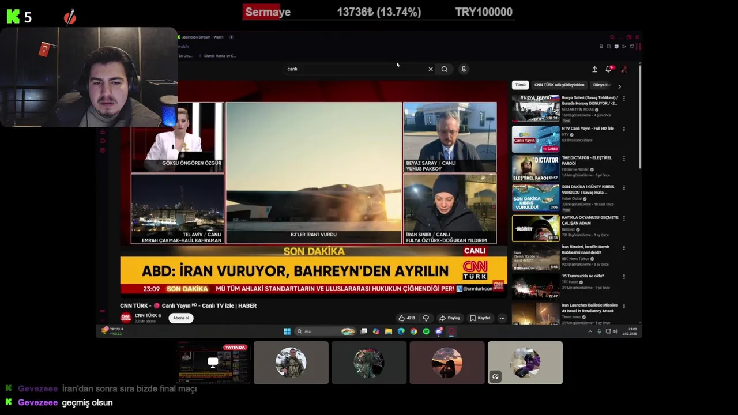Click the Task View taskbar icon

click(364, 331)
